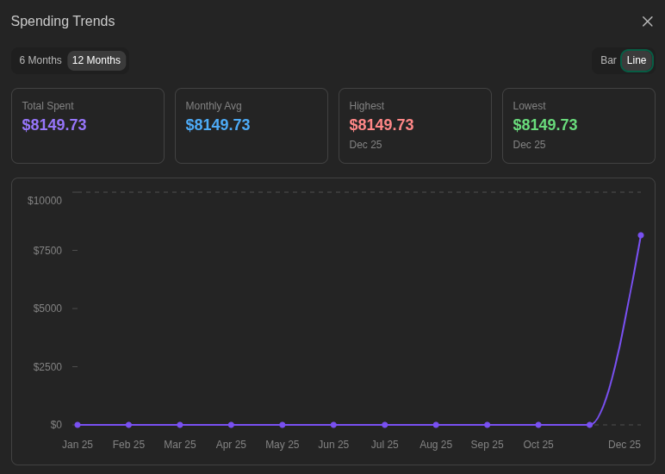Click the Mar 25 data point
This screenshot has width=665, height=474.
click(x=180, y=425)
